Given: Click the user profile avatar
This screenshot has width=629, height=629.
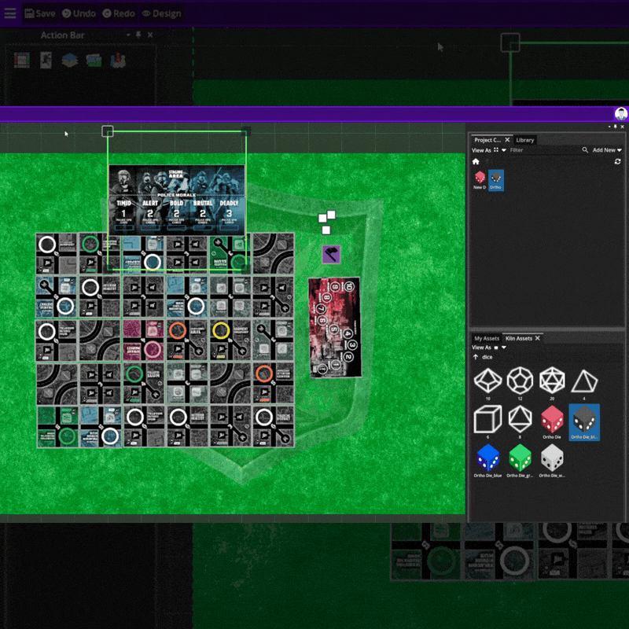Looking at the screenshot, I should pyautogui.click(x=620, y=114).
